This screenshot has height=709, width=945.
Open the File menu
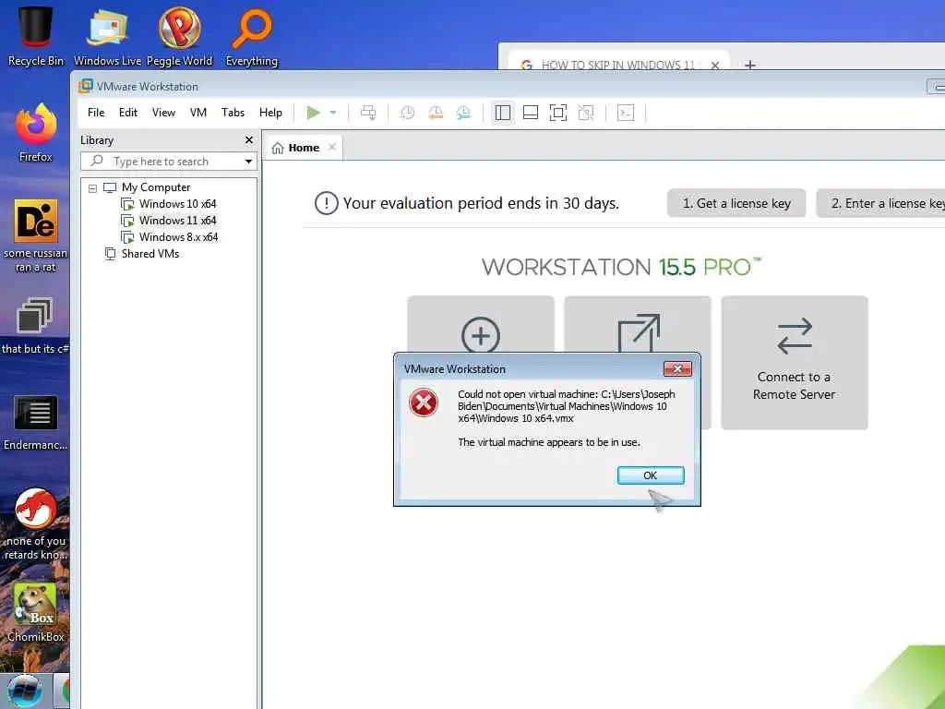pos(96,113)
